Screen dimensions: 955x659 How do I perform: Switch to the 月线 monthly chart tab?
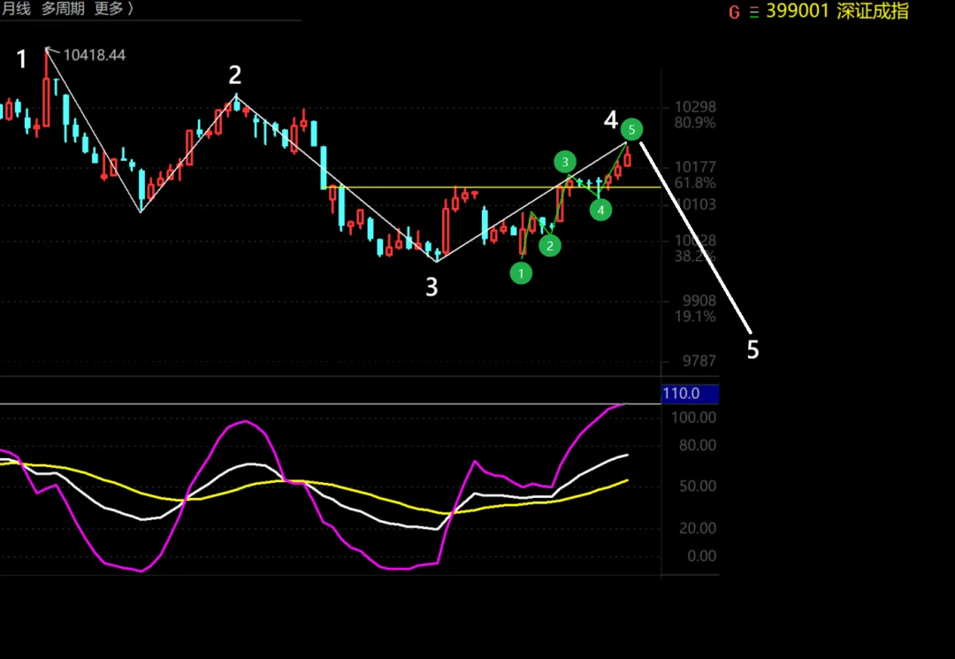coord(16,9)
